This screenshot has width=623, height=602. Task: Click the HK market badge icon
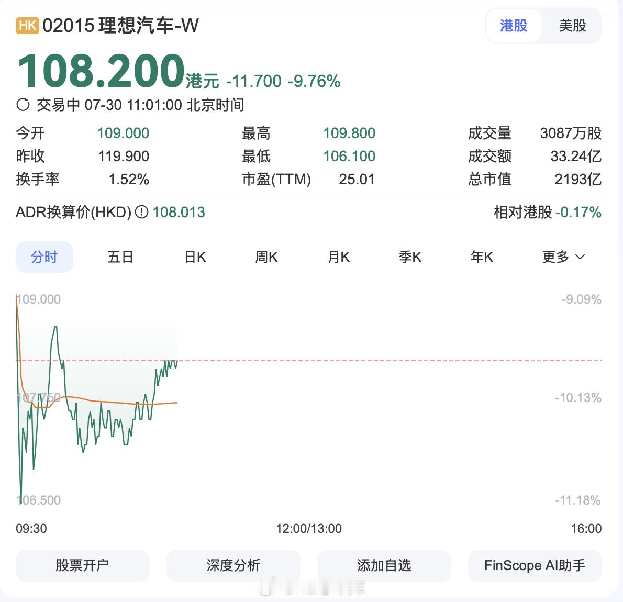[x=27, y=26]
